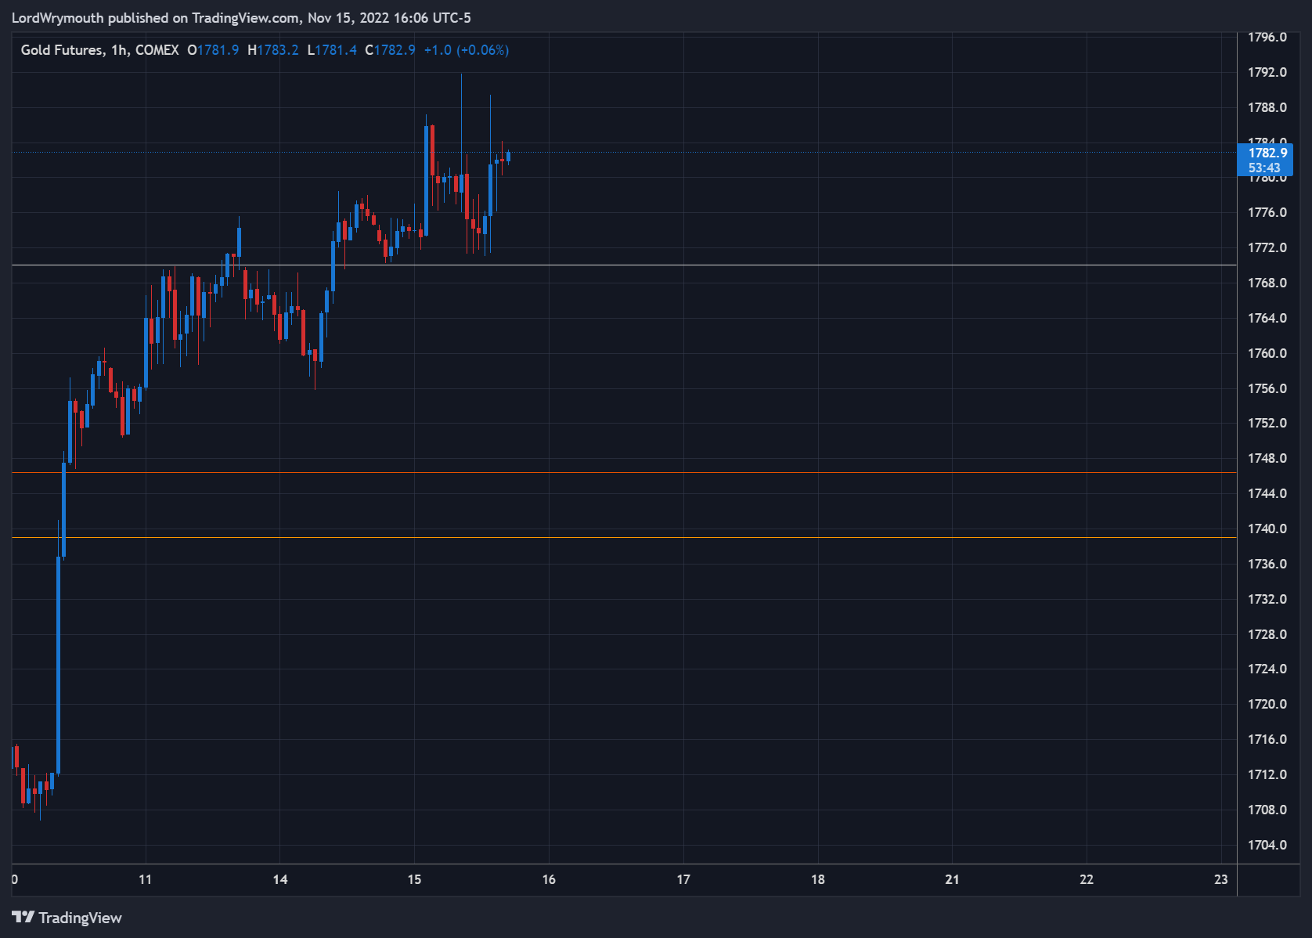Click the white horizontal line near 1746
Image resolution: width=1312 pixels, height=938 pixels.
(x=624, y=472)
